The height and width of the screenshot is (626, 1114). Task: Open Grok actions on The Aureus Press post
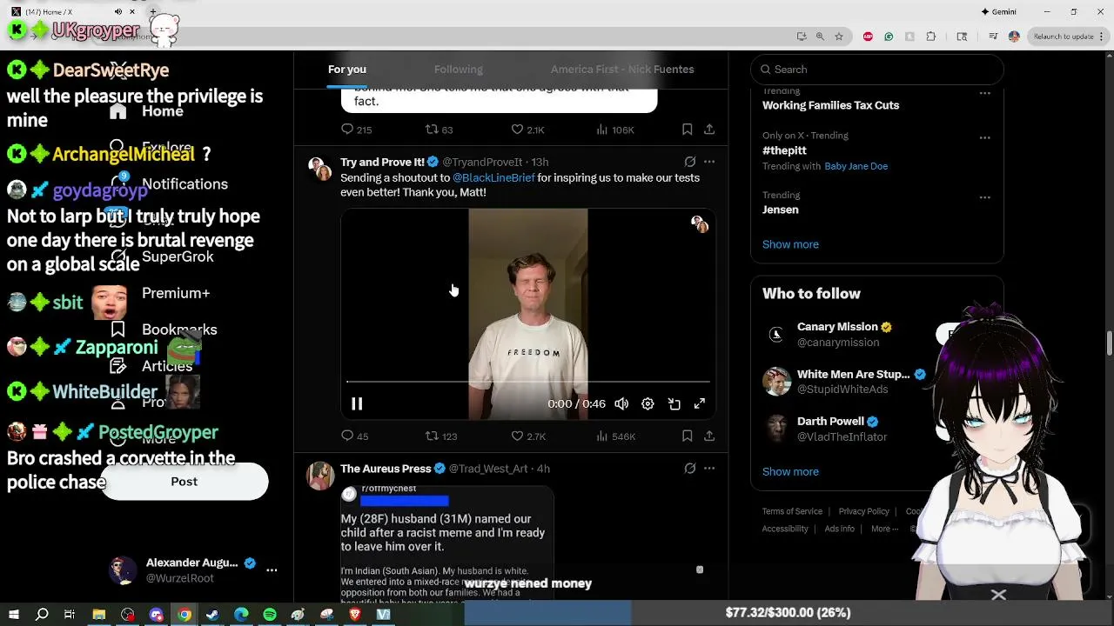pyautogui.click(x=690, y=469)
